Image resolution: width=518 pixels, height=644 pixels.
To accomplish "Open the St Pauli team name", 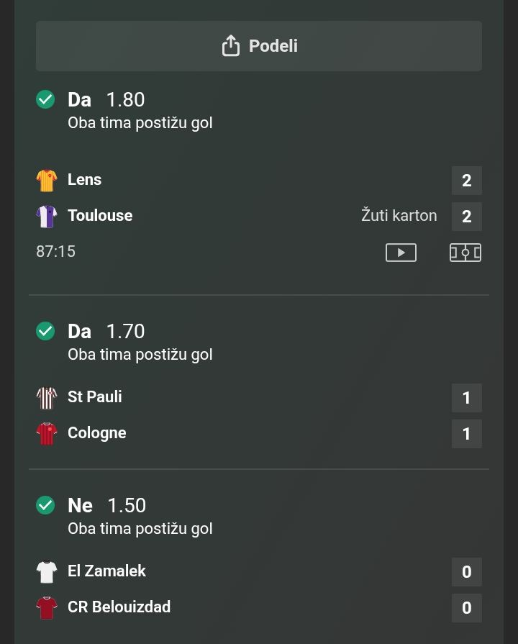I will coord(94,396).
